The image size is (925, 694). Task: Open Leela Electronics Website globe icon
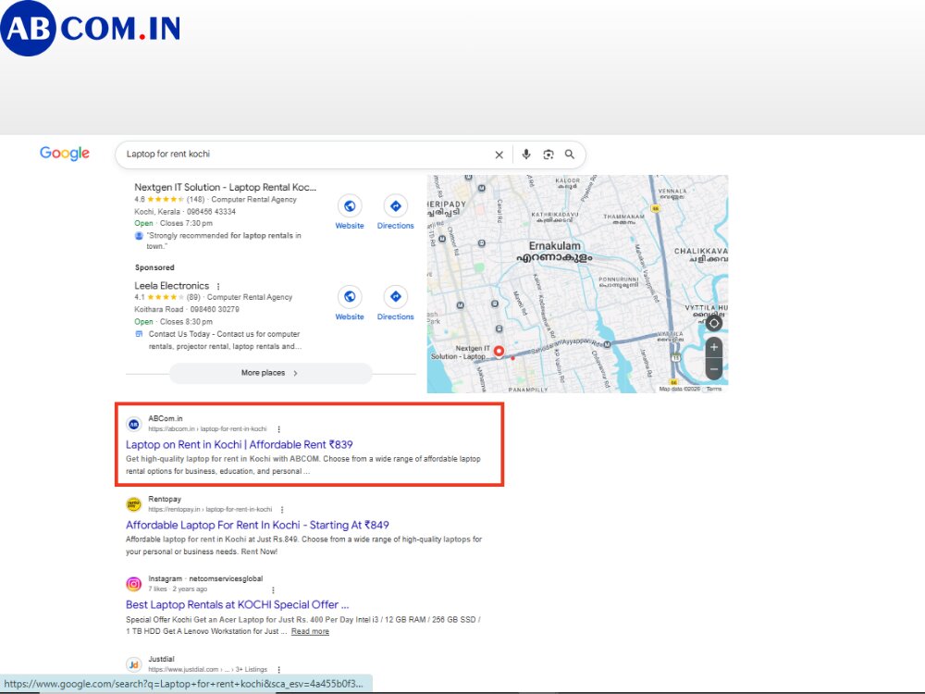pyautogui.click(x=350, y=297)
